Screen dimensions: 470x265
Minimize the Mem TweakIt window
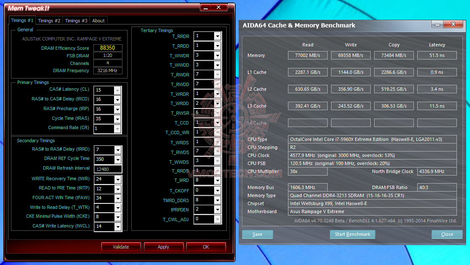click(x=206, y=8)
